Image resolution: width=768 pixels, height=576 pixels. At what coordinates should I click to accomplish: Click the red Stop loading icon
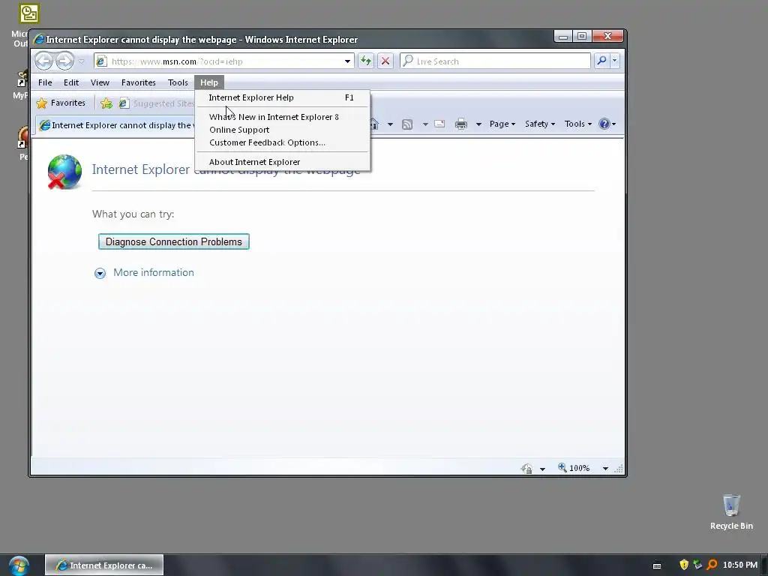point(385,61)
